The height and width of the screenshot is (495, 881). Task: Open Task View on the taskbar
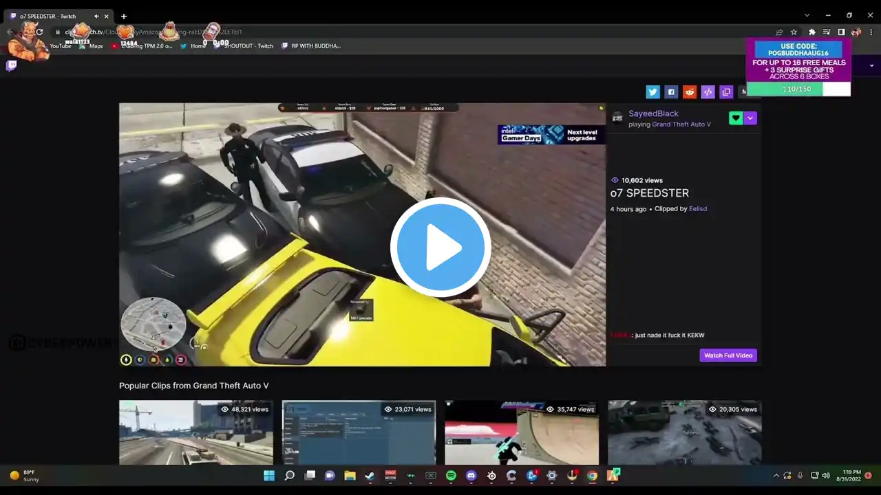310,475
